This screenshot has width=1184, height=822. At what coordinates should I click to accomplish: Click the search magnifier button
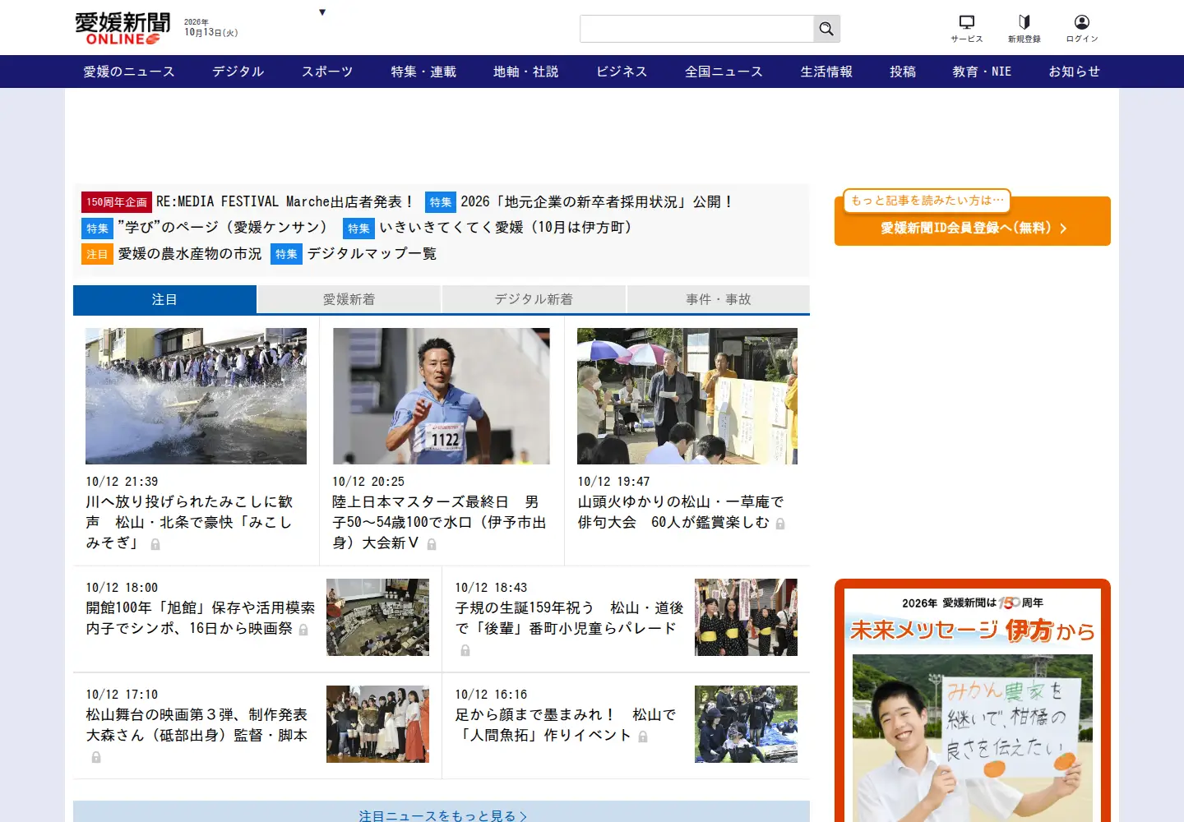click(826, 29)
